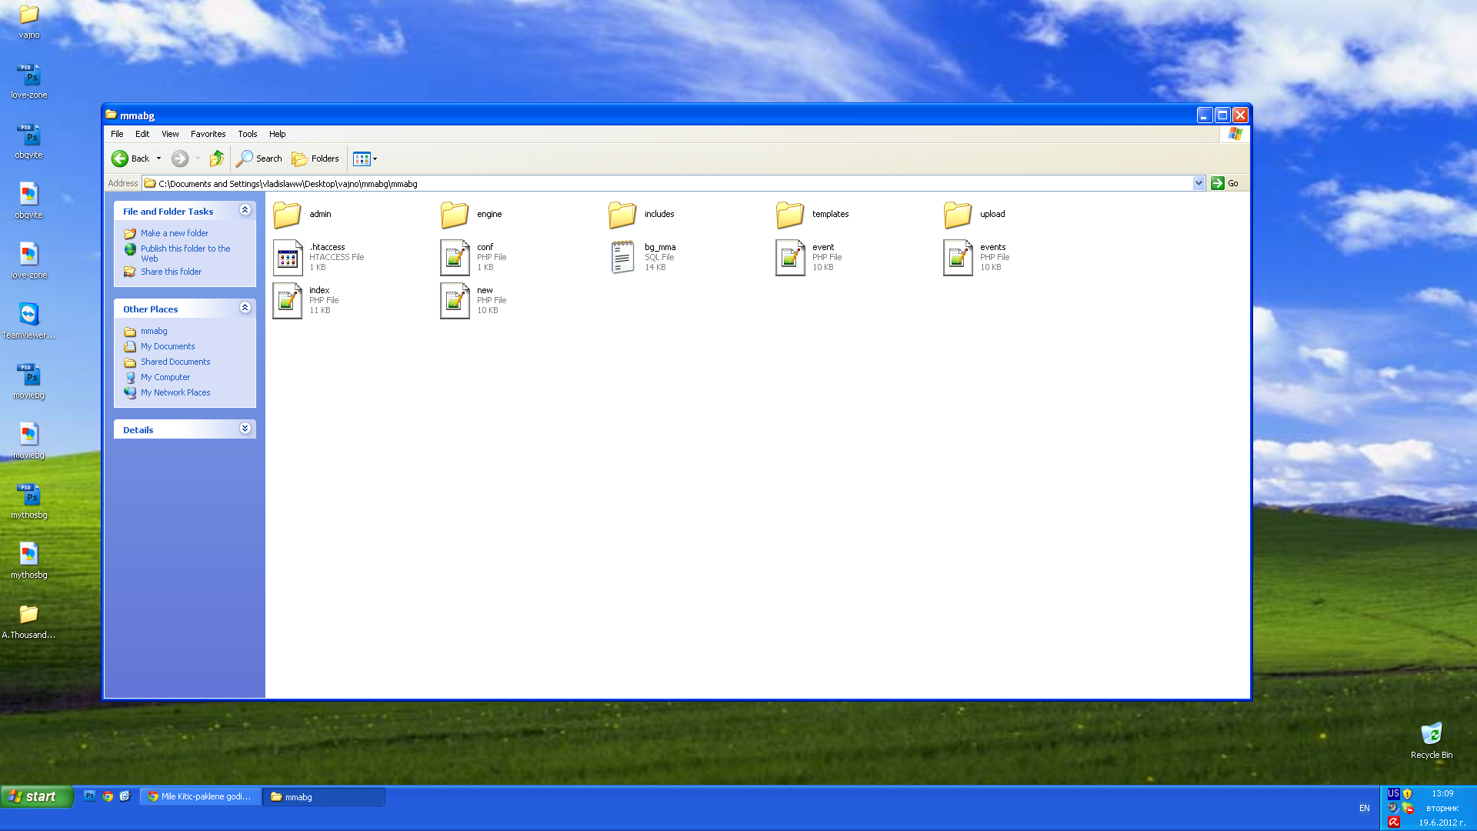Go up one folder level
1477x831 pixels.
pos(217,159)
